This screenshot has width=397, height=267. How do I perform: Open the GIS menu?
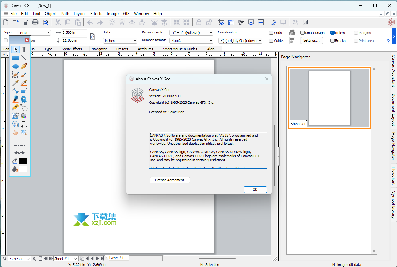click(126, 14)
